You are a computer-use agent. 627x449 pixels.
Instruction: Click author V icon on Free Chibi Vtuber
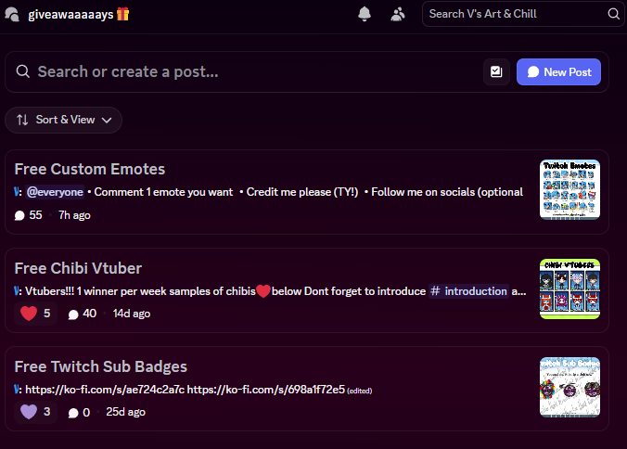point(17,291)
